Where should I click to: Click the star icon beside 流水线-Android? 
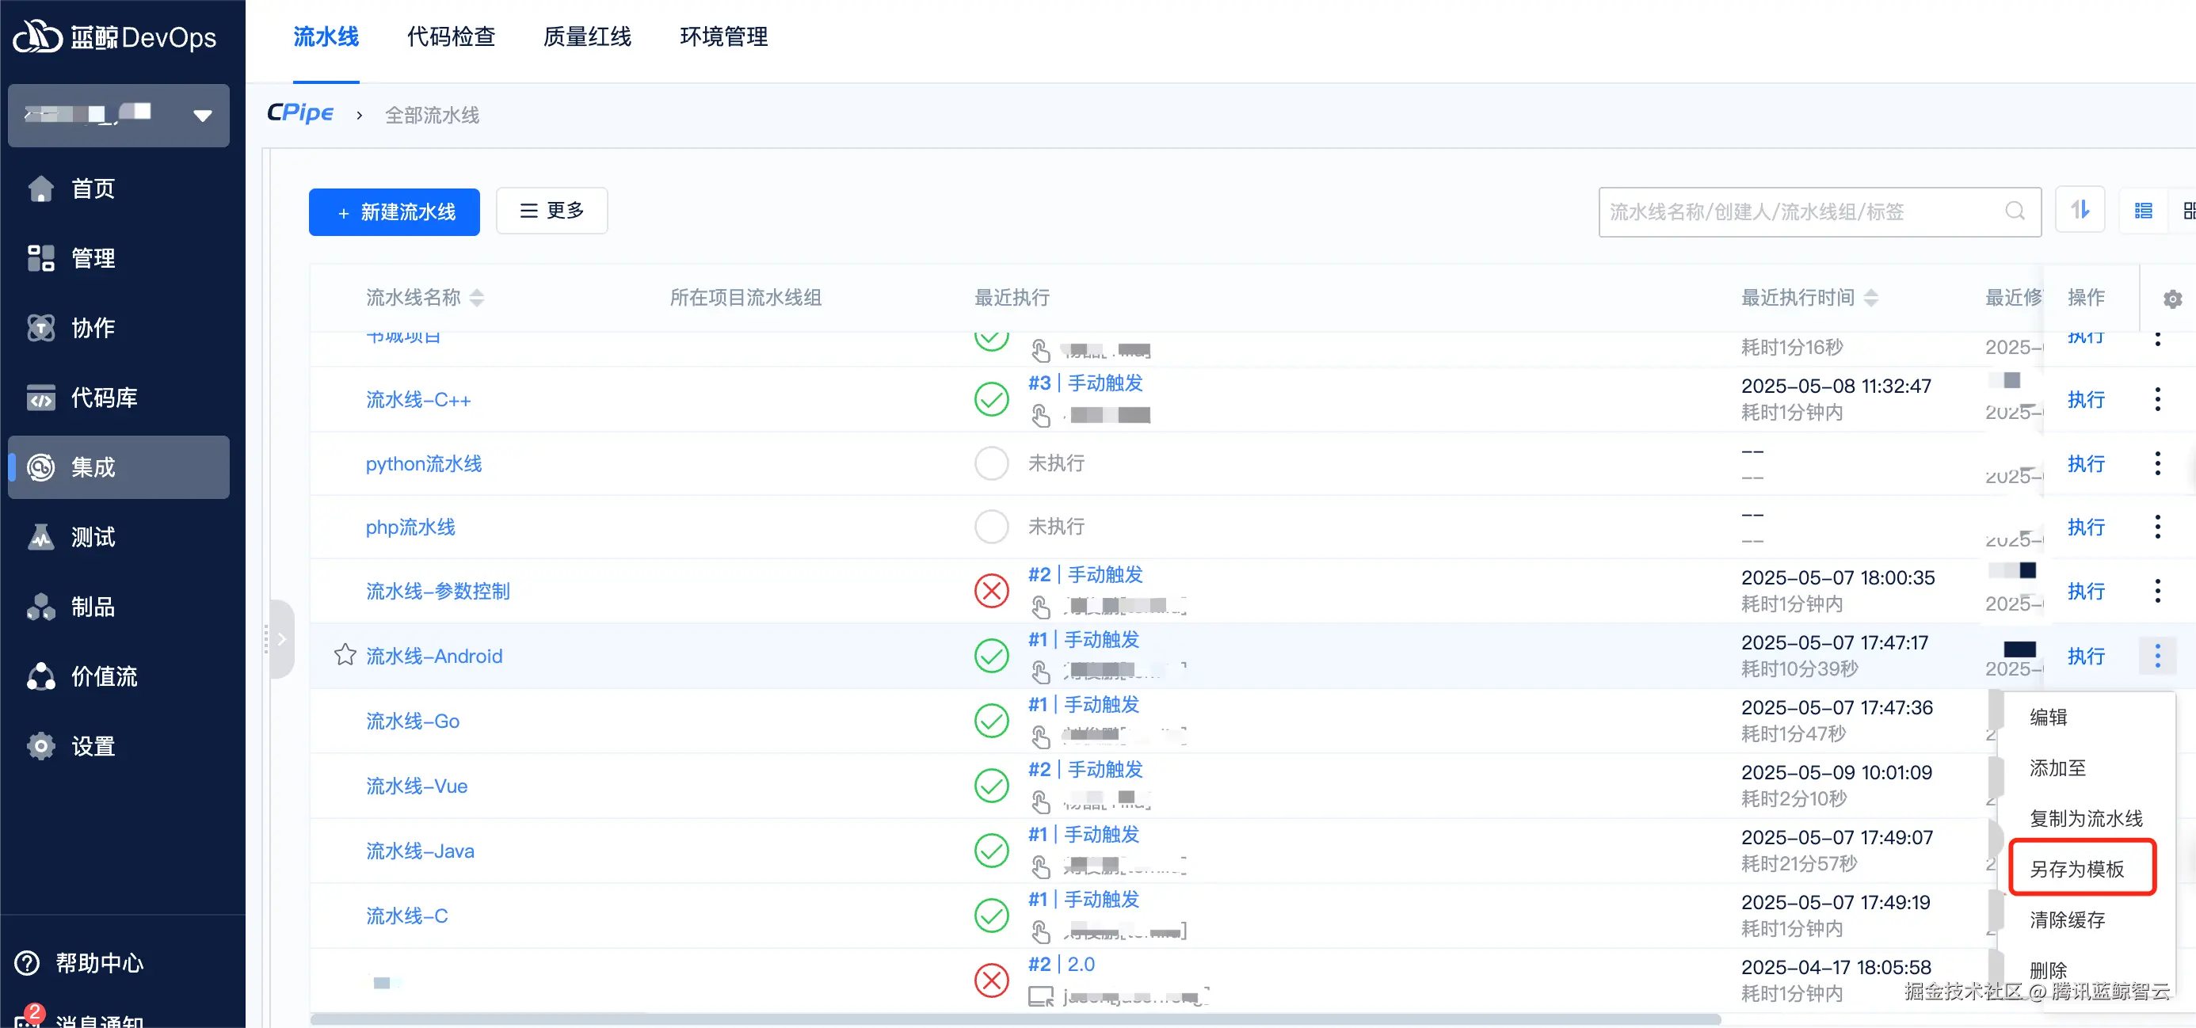click(345, 655)
